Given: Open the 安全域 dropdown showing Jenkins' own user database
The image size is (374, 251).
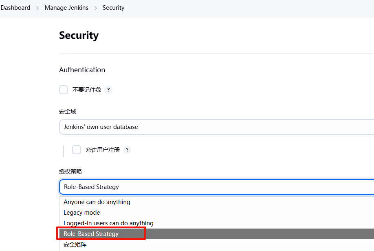Looking at the screenshot, I should coord(216,127).
